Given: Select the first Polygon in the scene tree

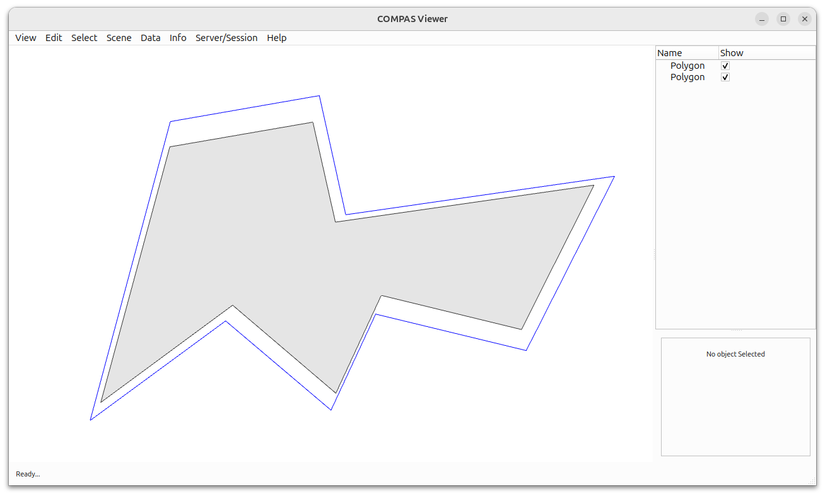Looking at the screenshot, I should pos(687,65).
